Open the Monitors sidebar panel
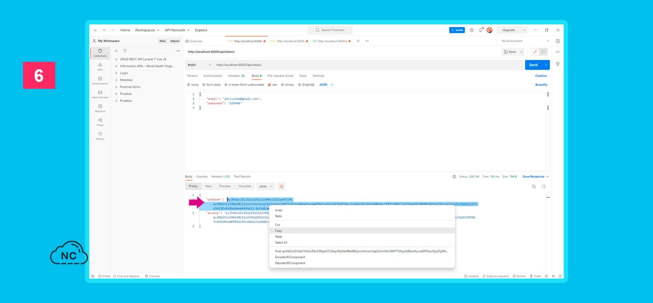Viewport: 653px width, 303px height. [x=100, y=108]
